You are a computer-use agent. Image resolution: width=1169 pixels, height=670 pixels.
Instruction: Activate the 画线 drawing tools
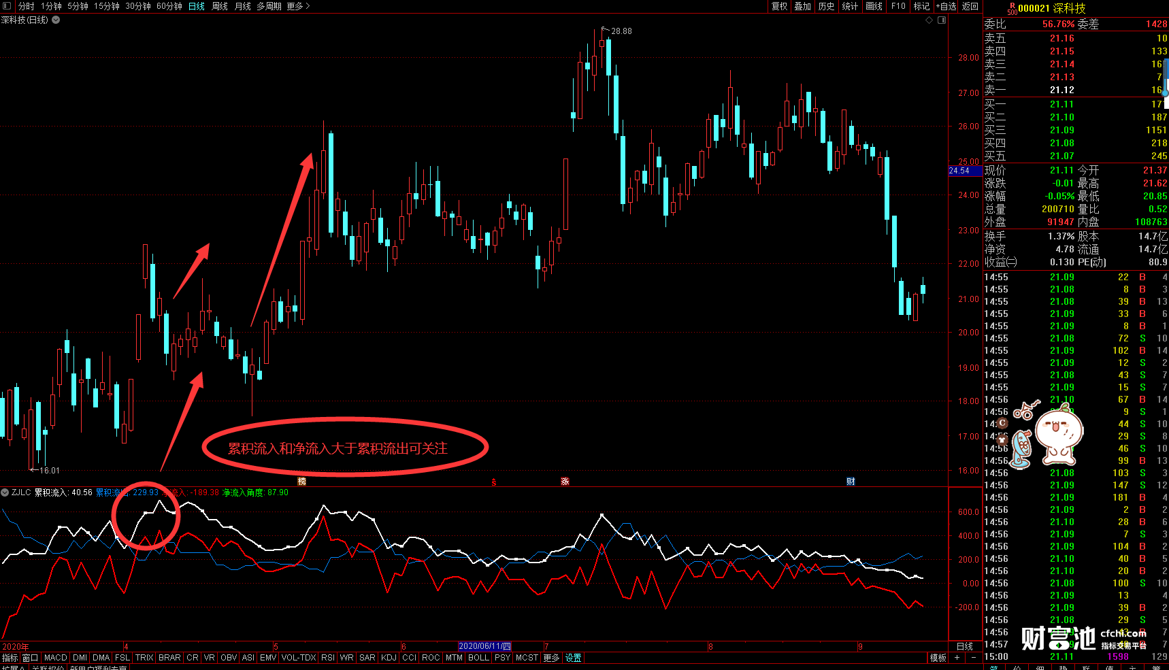pos(874,6)
